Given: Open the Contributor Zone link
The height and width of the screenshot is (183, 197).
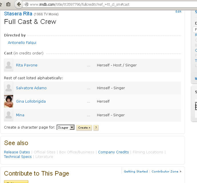Looking at the screenshot, I should 165,172.
